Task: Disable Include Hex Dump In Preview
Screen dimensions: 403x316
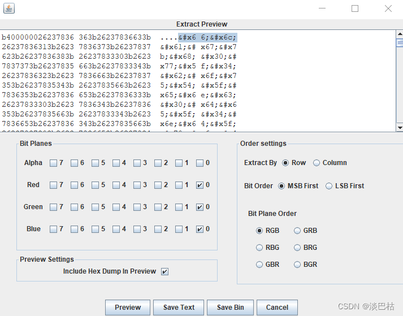Action: coord(164,271)
